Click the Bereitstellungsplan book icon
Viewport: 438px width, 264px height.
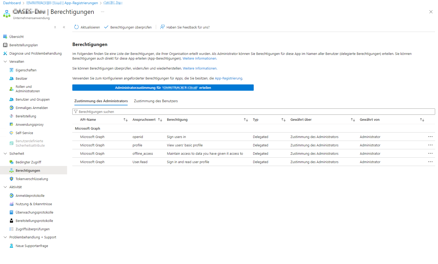click(x=5, y=45)
